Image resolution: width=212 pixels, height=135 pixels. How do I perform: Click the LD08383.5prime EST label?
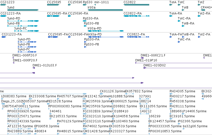coord(14,96)
